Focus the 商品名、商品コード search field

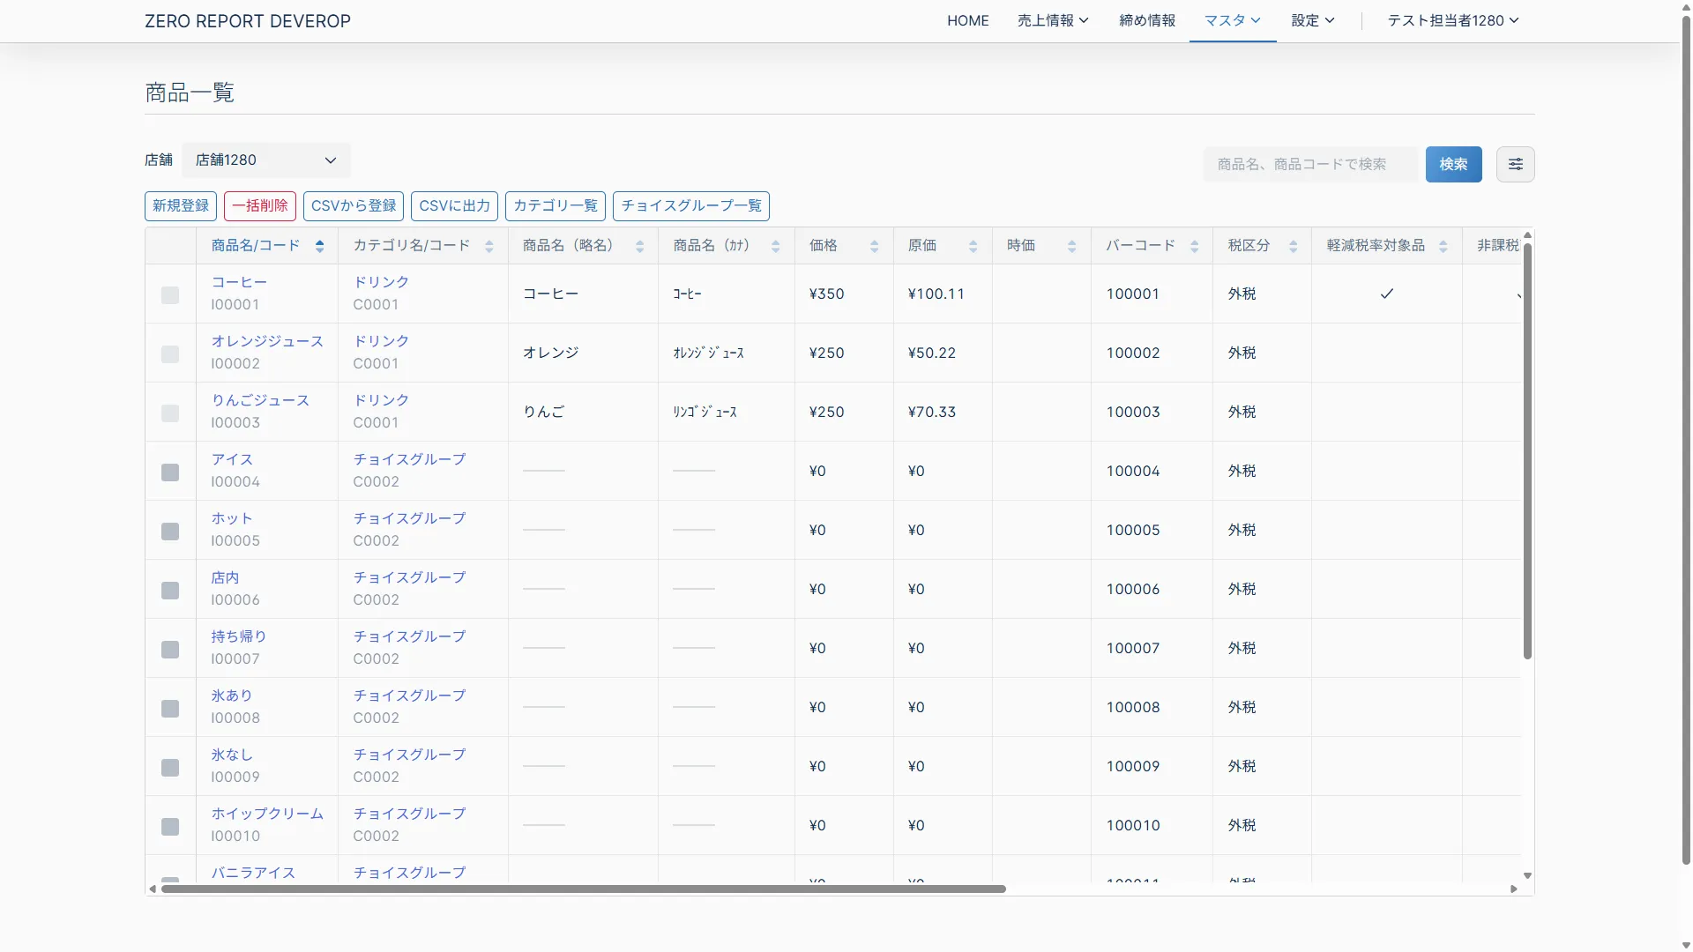(1309, 164)
